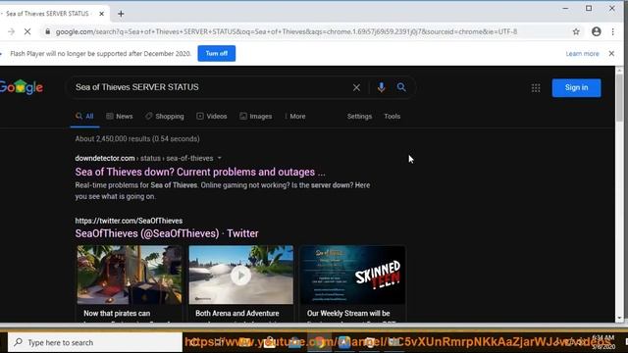Click the Google logo
This screenshot has width=628, height=353.
point(22,87)
